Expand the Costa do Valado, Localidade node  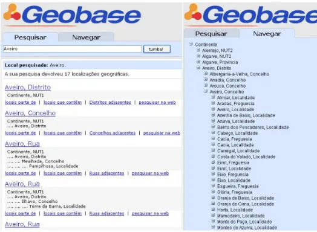coord(213,156)
